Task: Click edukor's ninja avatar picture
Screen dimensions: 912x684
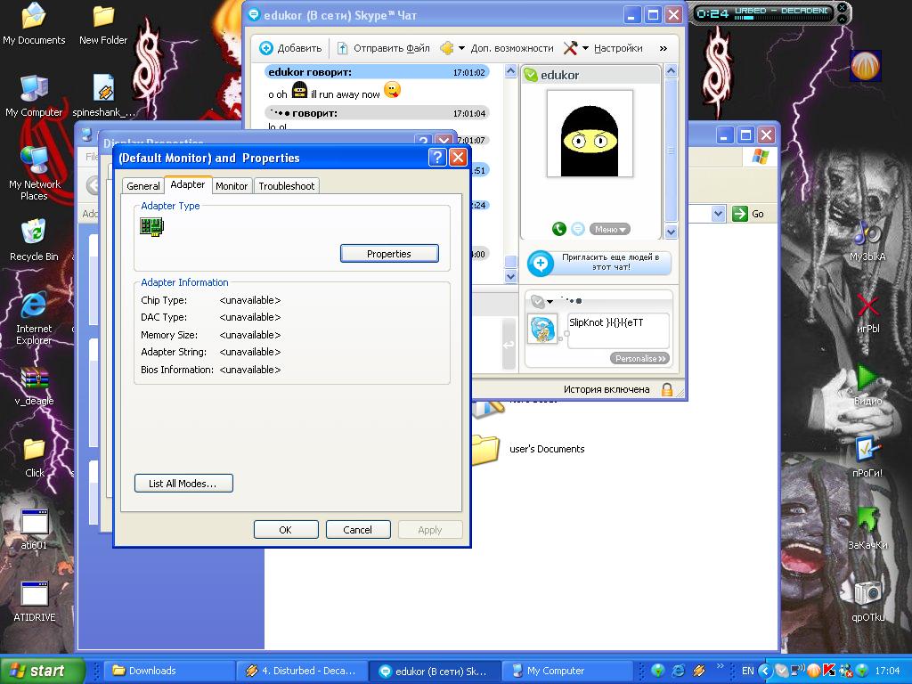Action: [590, 134]
